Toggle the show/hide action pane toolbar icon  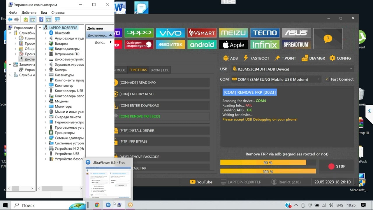click(x=48, y=20)
